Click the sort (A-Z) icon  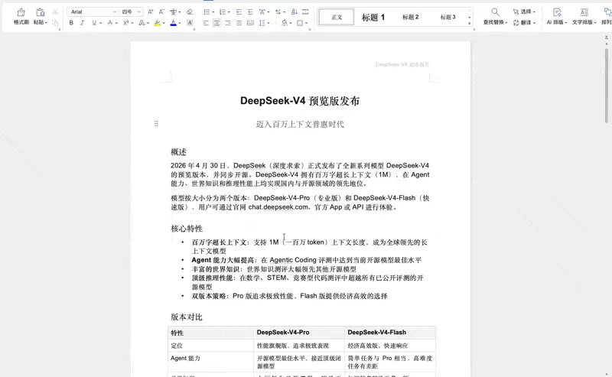[x=295, y=12]
